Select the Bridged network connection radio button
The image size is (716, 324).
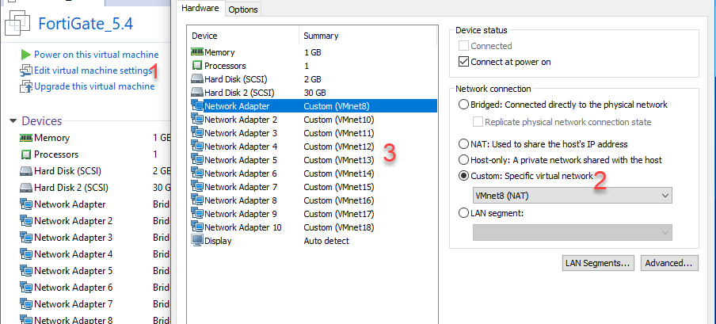click(x=463, y=105)
